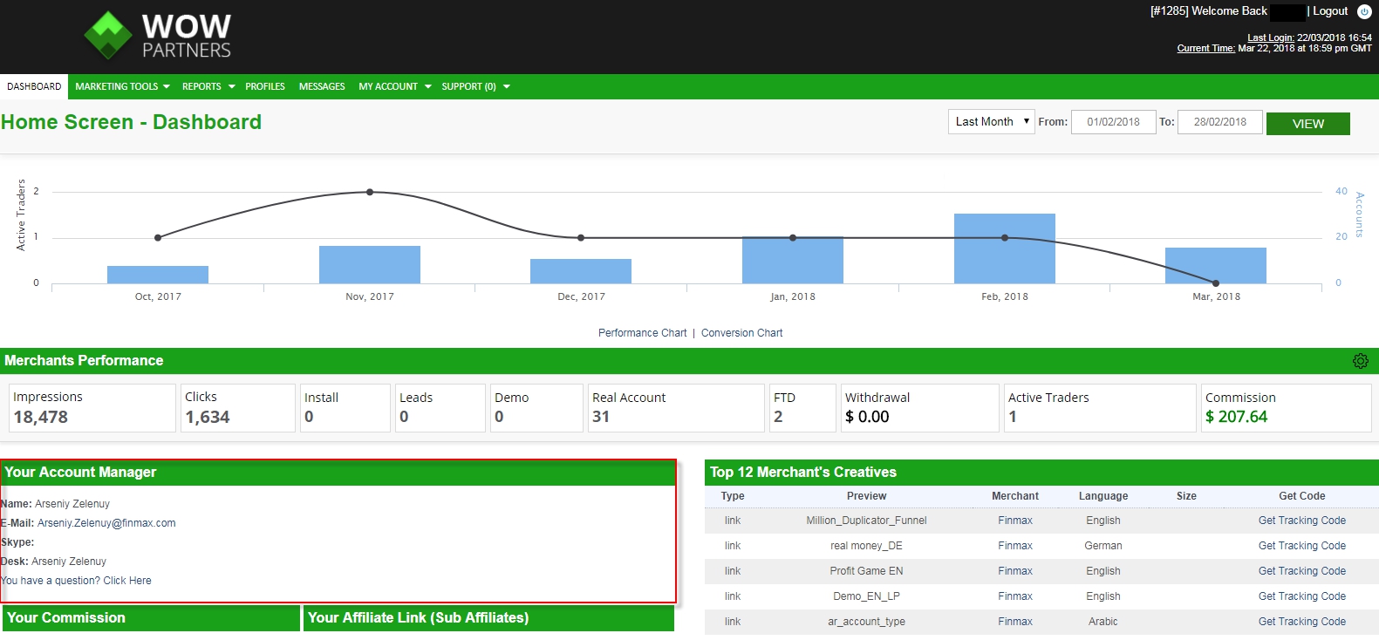Click the power icon beside Logout

click(x=1364, y=11)
